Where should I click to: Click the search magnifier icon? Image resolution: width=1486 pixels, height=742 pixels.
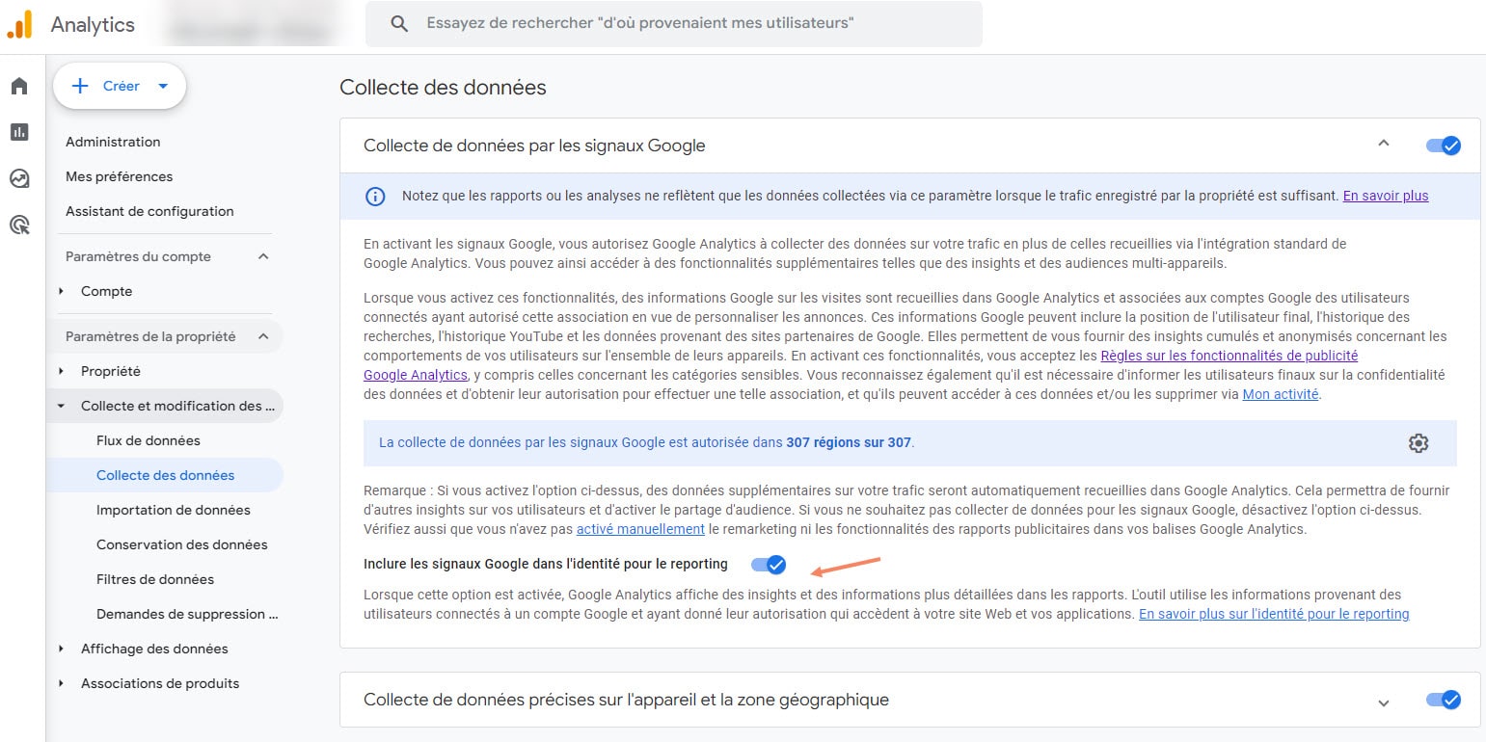pyautogui.click(x=399, y=23)
